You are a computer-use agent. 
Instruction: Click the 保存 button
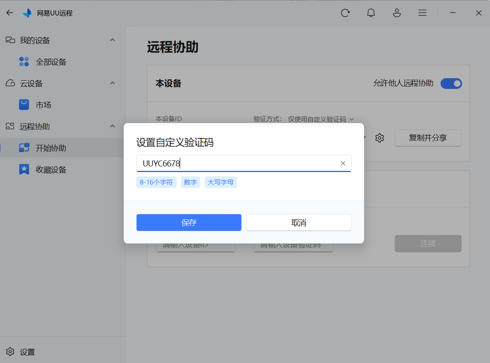pyautogui.click(x=189, y=222)
